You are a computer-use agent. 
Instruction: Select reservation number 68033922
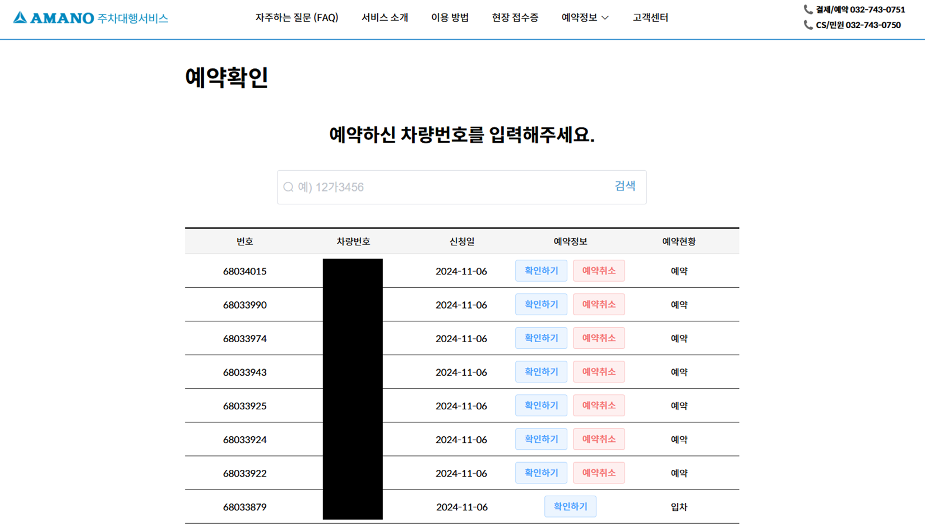[x=244, y=473]
